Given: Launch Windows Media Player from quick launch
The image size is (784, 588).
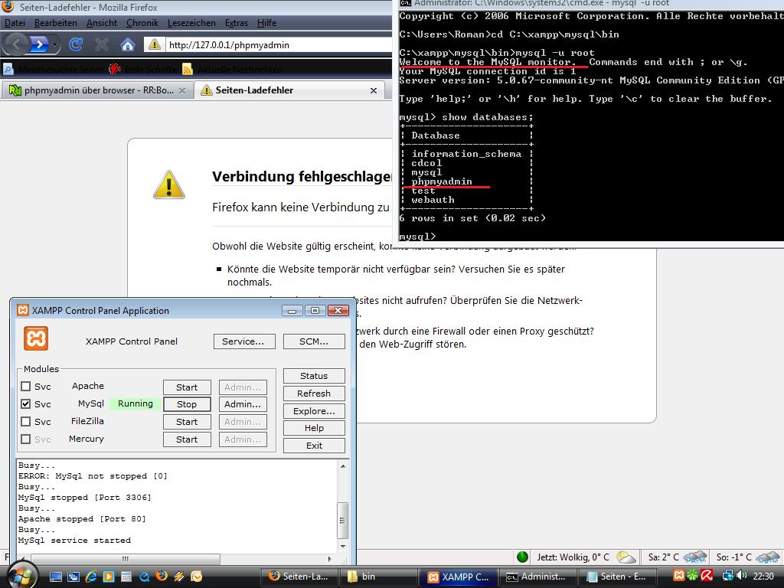Looking at the screenshot, I should 109,577.
